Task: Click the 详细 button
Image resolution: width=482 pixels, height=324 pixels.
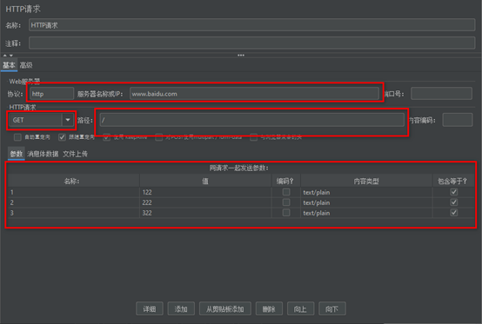Action: tap(150, 308)
